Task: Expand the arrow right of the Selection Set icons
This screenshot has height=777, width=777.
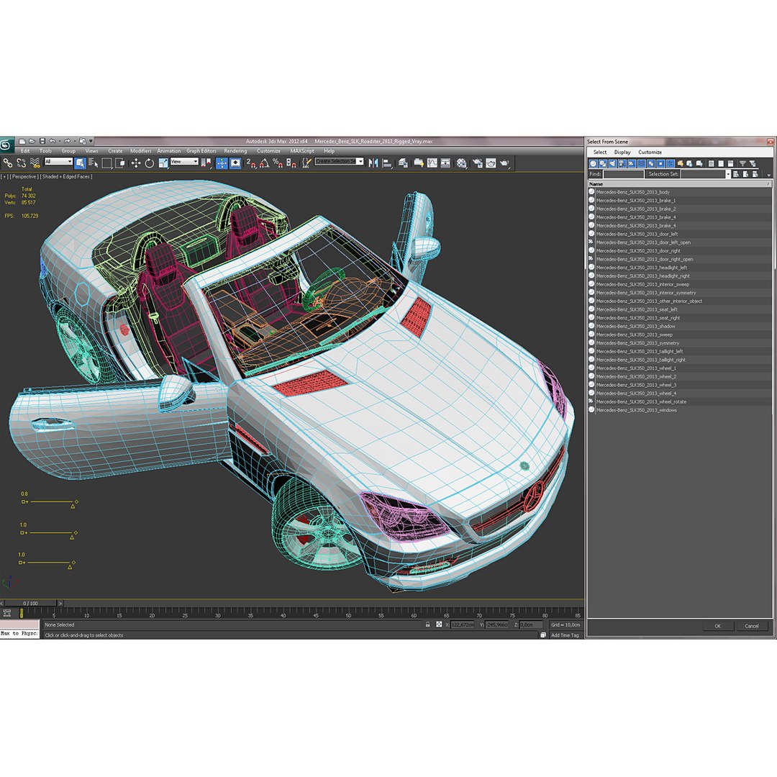Action: [768, 175]
